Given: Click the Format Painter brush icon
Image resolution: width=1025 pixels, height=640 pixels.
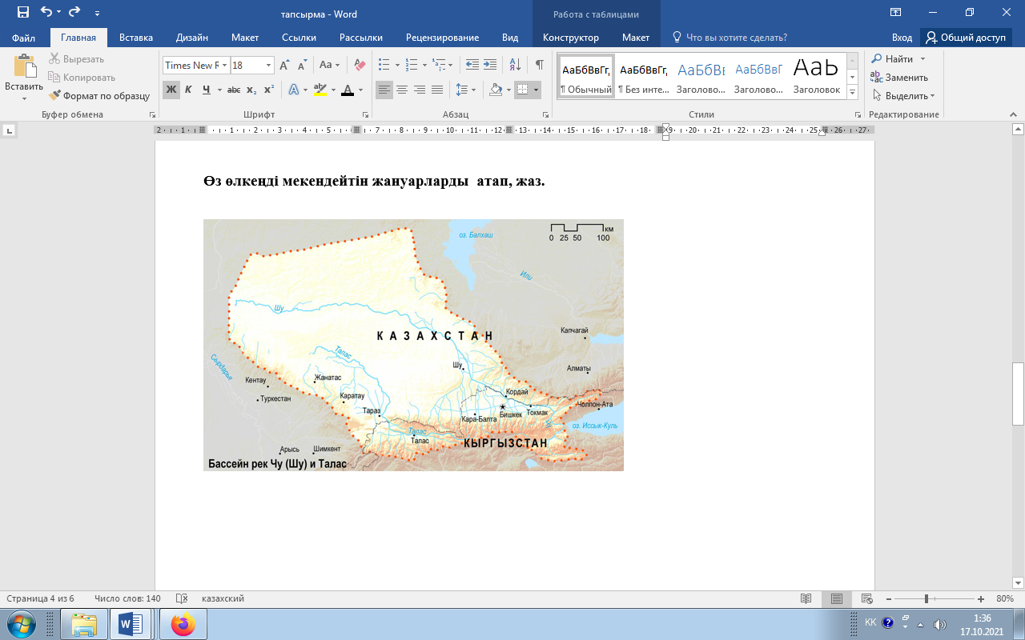Looking at the screenshot, I should point(55,96).
